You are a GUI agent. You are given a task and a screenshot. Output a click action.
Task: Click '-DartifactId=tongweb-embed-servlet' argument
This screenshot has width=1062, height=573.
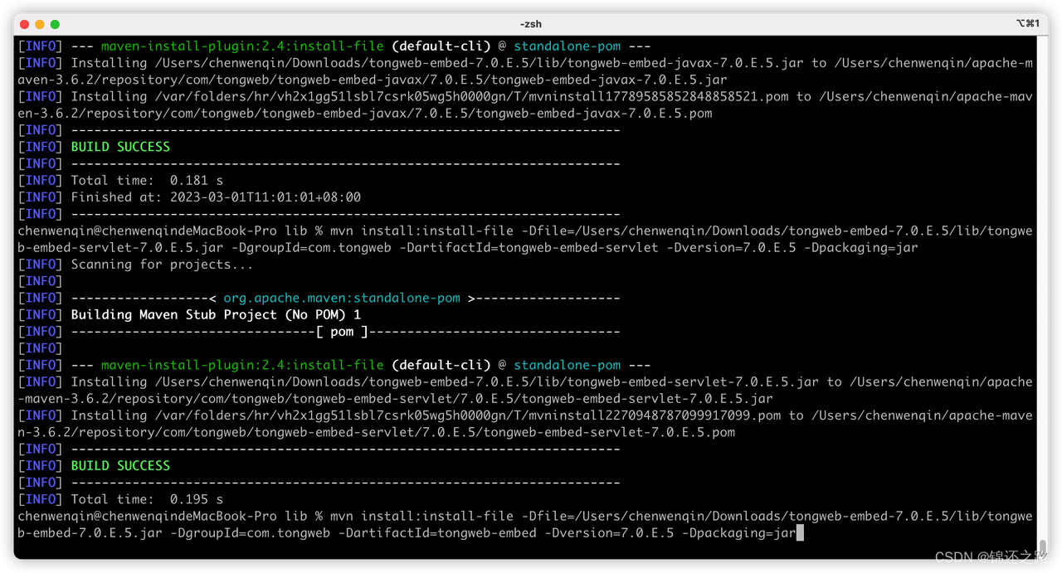click(529, 248)
